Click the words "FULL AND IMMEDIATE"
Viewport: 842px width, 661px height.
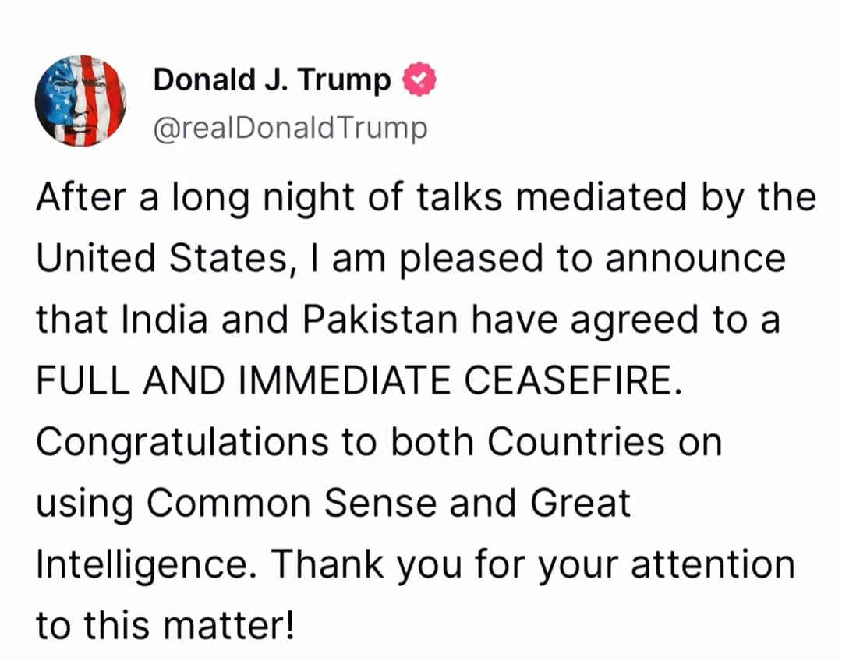click(x=243, y=380)
